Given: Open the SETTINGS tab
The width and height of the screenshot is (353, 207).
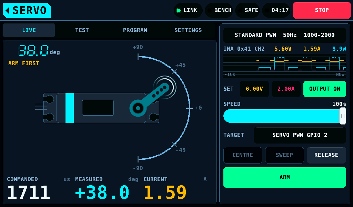Looking at the screenshot, I should (x=188, y=30).
